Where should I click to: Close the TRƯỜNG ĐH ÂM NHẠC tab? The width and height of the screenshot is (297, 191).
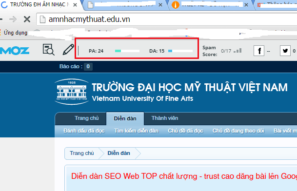point(75,5)
